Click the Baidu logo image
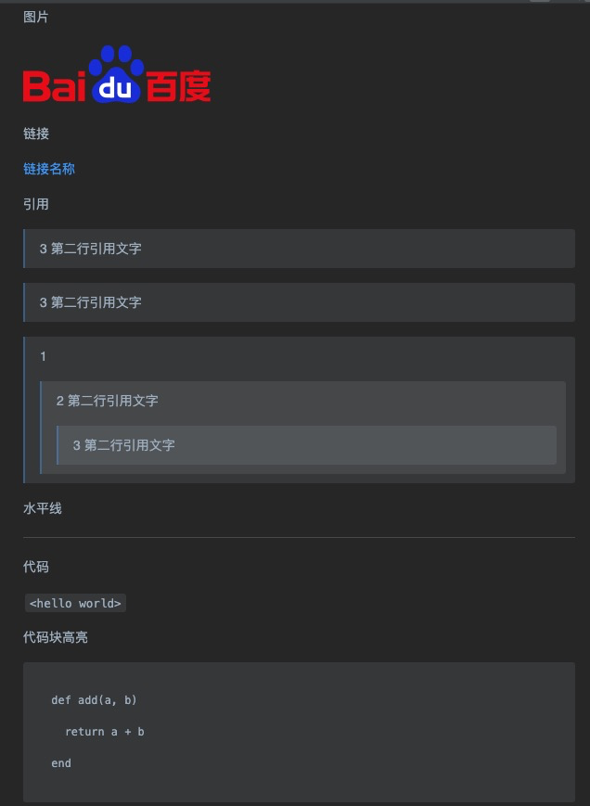The width and height of the screenshot is (590, 806). 117,74
